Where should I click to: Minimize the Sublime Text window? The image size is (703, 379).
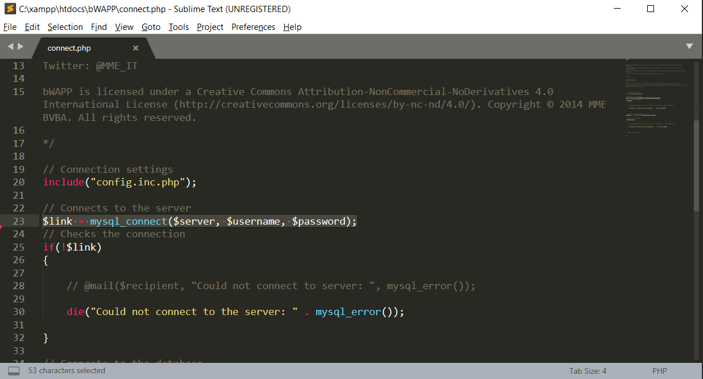617,9
